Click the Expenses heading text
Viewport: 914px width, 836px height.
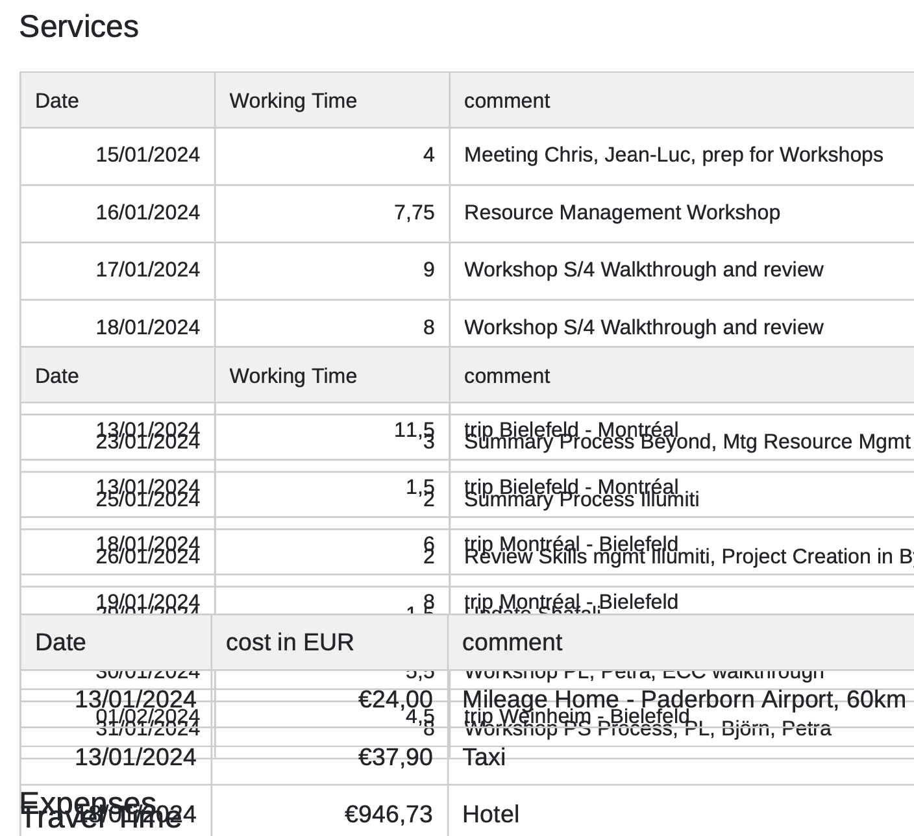coord(88,802)
